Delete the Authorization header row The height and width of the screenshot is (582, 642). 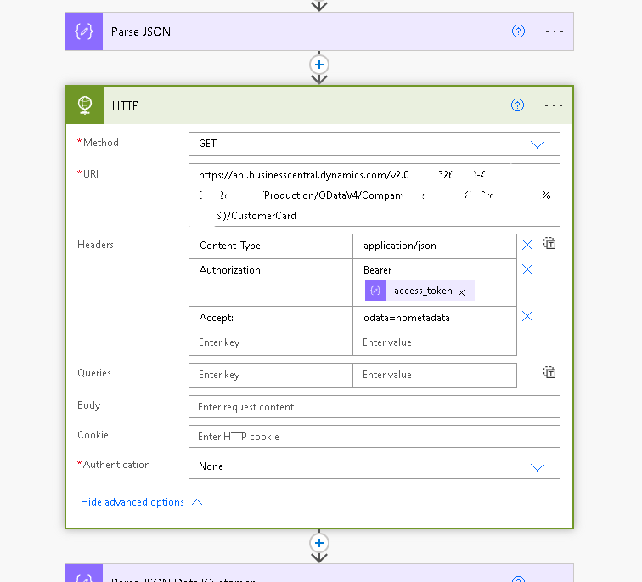[527, 269]
